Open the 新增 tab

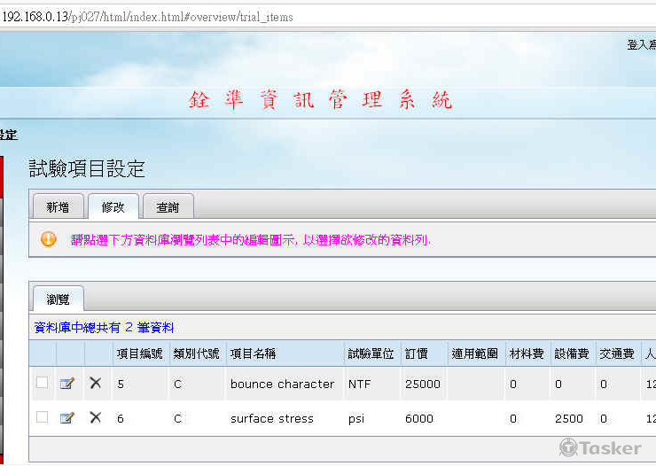tap(58, 206)
